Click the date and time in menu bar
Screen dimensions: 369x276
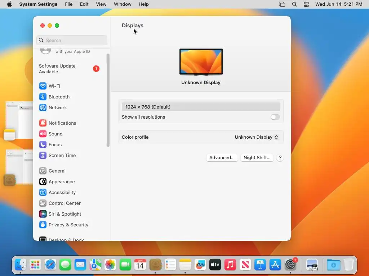339,4
